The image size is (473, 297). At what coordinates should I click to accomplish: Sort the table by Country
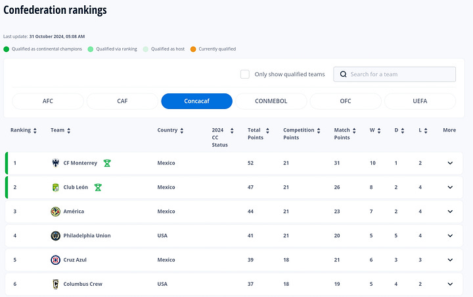pyautogui.click(x=182, y=130)
